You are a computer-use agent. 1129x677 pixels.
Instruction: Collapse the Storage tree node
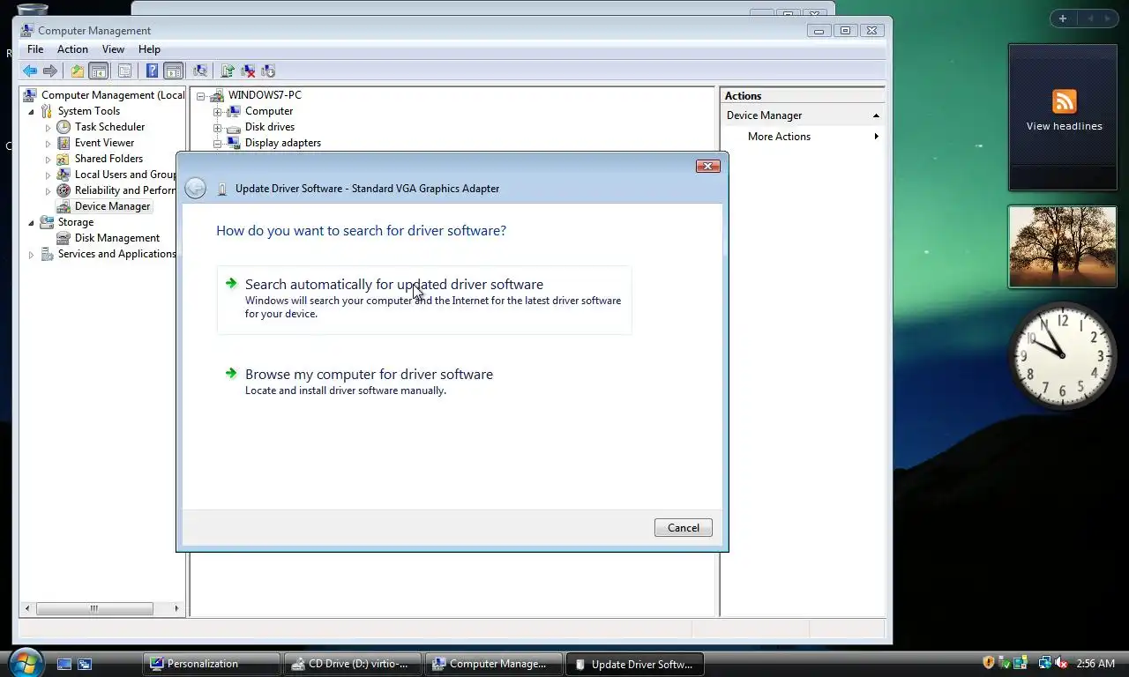point(32,223)
